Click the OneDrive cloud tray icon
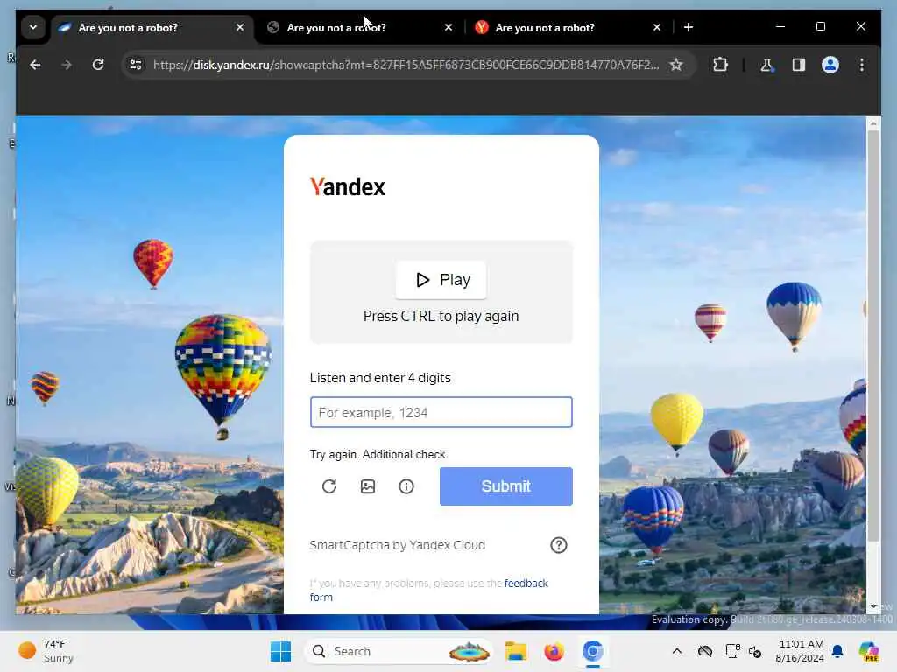The image size is (897, 672). pyautogui.click(x=705, y=651)
